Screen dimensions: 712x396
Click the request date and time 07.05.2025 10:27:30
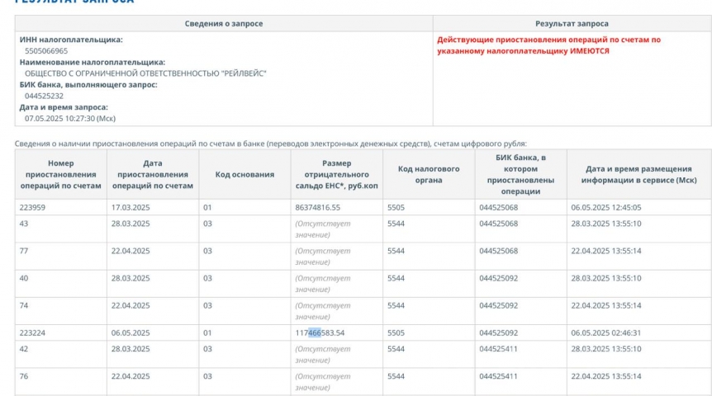tap(70, 118)
